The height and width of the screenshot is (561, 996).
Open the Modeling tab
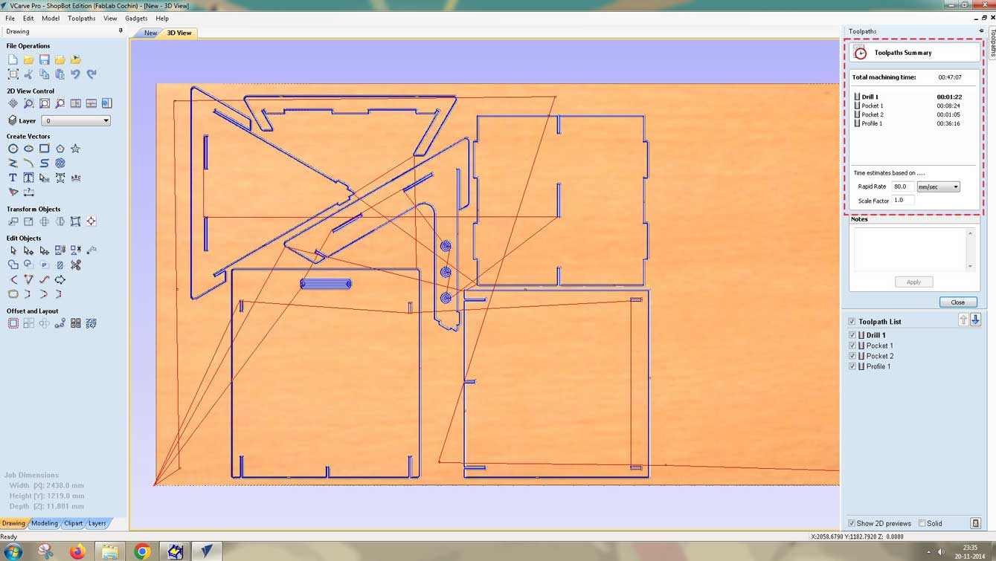[45, 523]
